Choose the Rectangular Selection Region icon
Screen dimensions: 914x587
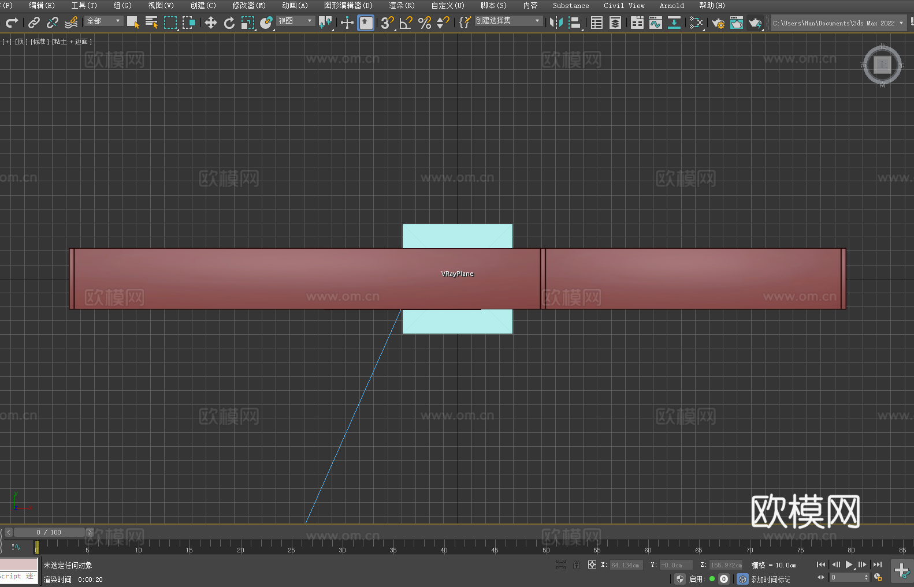pos(170,23)
